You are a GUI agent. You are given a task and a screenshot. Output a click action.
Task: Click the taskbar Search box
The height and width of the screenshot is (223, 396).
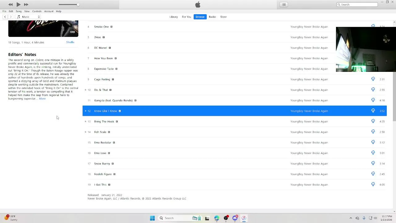click(180, 218)
